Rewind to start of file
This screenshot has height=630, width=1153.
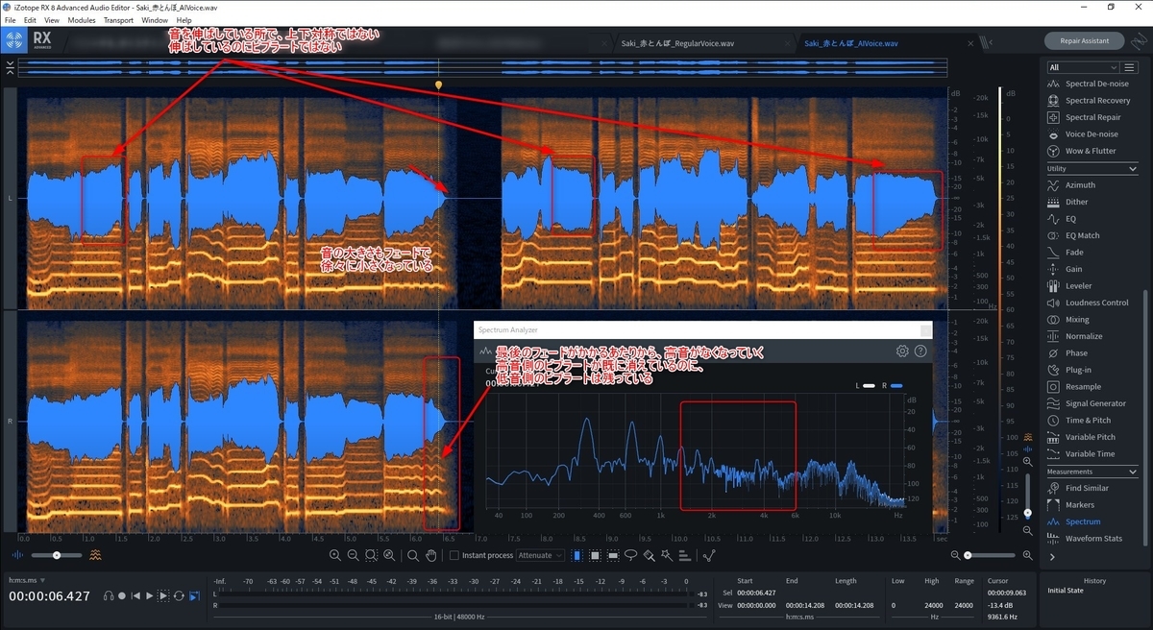135,595
